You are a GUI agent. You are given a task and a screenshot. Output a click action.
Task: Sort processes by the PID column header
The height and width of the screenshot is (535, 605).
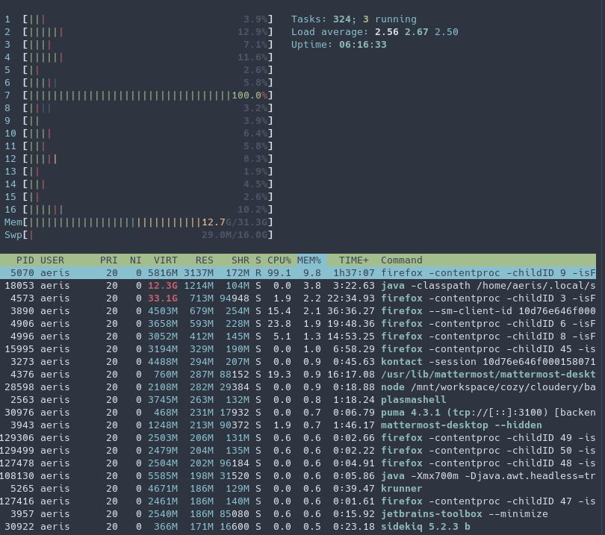click(x=25, y=260)
